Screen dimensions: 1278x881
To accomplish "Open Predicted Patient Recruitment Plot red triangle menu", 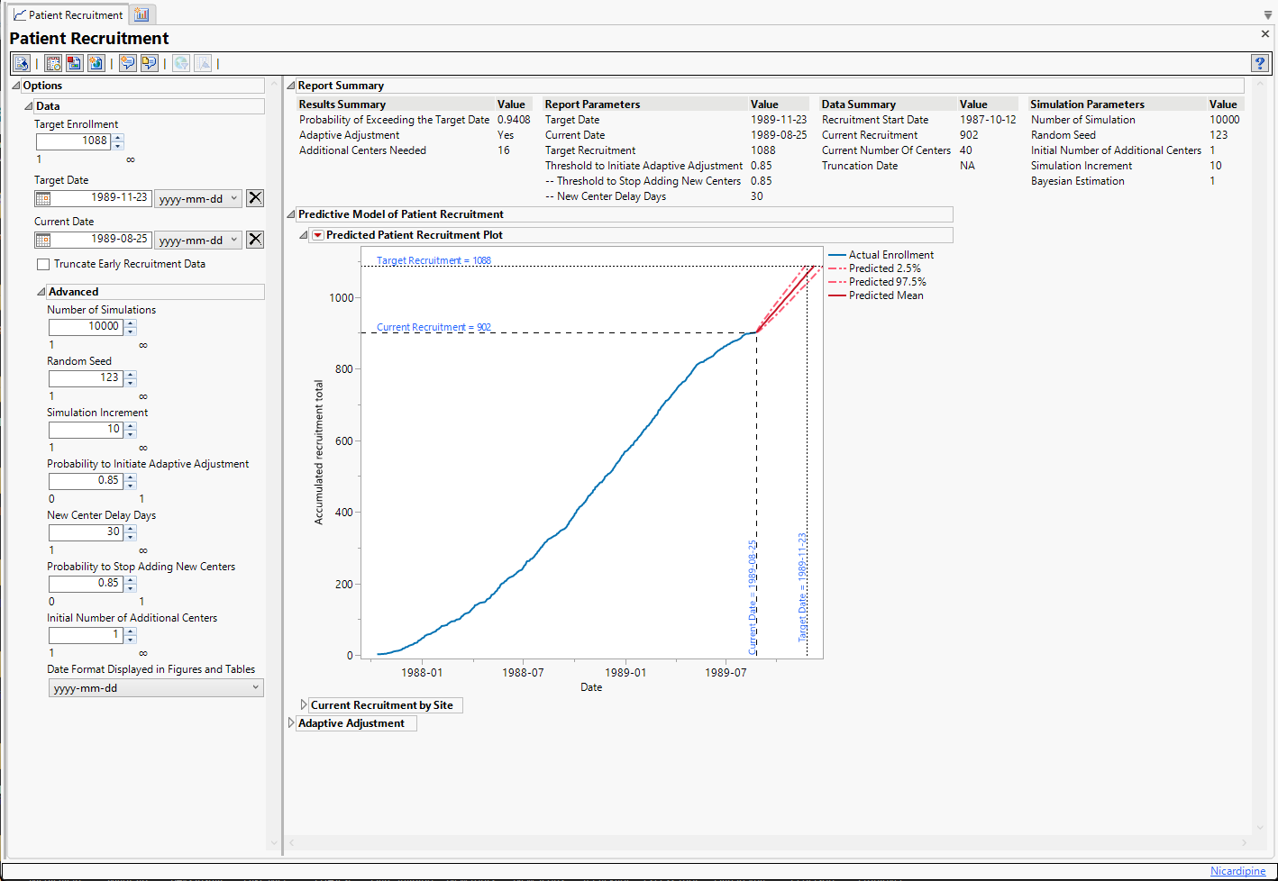I will coord(317,235).
